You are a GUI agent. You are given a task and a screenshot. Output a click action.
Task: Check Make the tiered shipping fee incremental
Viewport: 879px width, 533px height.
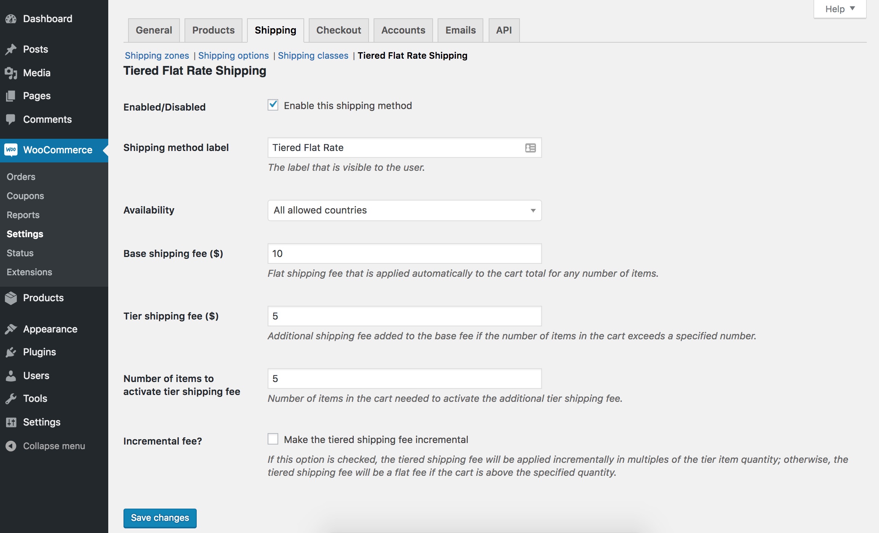coord(273,439)
